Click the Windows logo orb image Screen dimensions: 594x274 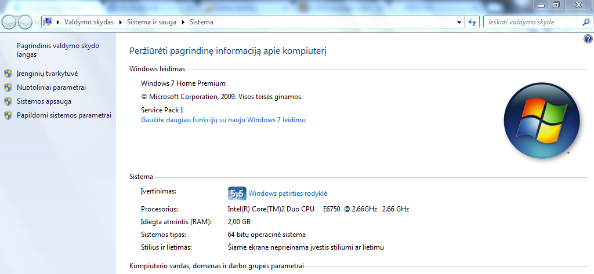coord(542,120)
